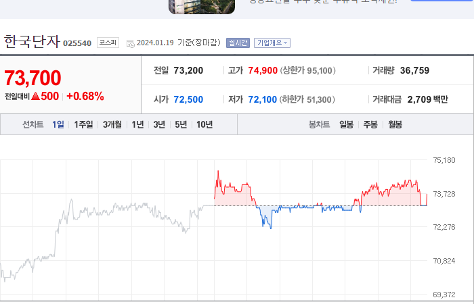Click the 봉차트 label
474x304 pixels.
(x=319, y=124)
